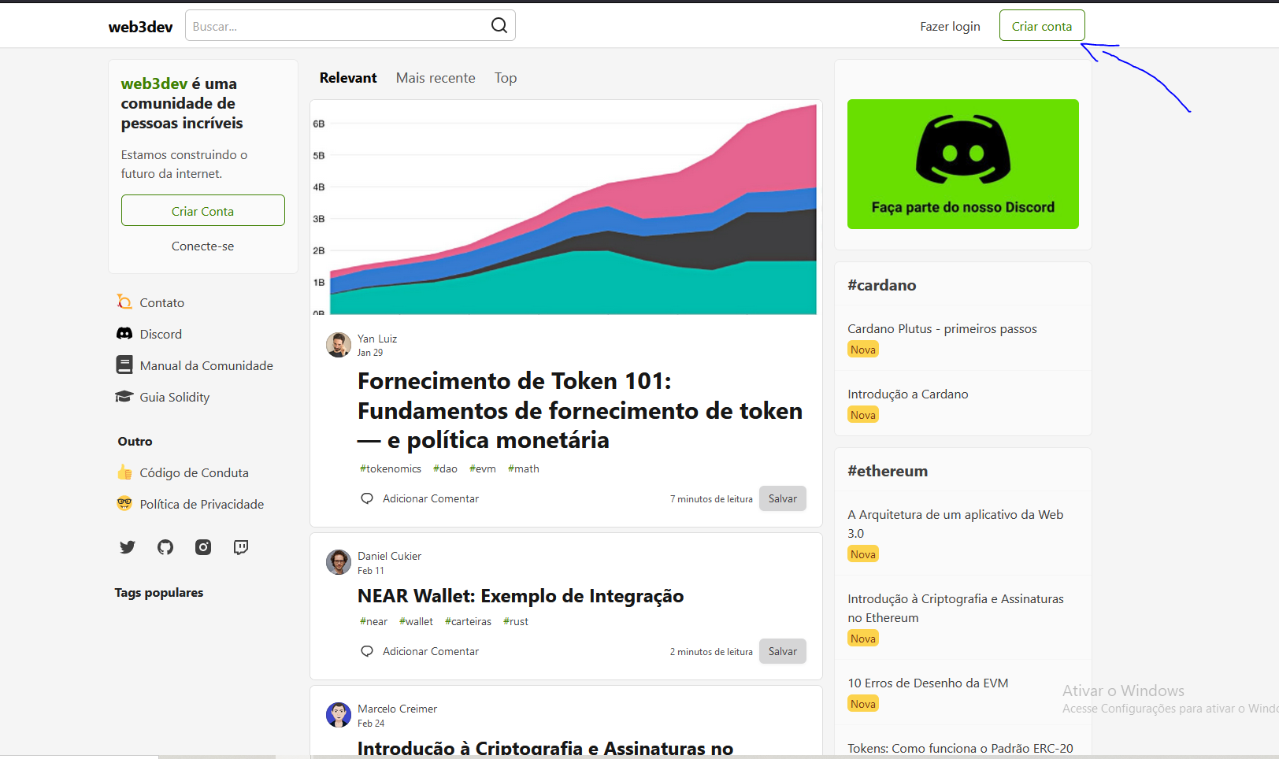Viewport: 1279px width, 759px height.
Task: Open Manual da Comunidade via its book icon
Action: click(x=124, y=365)
